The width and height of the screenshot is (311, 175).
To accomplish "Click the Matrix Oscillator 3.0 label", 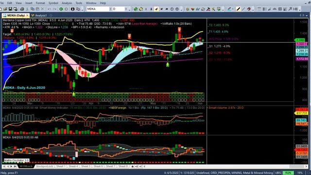I will (x=17, y=160).
